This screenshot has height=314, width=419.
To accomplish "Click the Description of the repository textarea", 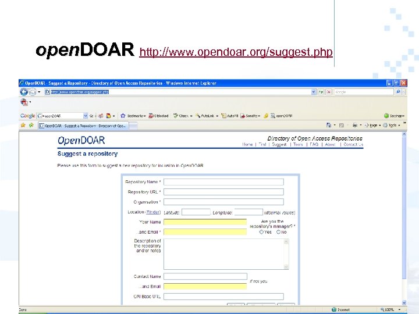I will (x=226, y=254).
